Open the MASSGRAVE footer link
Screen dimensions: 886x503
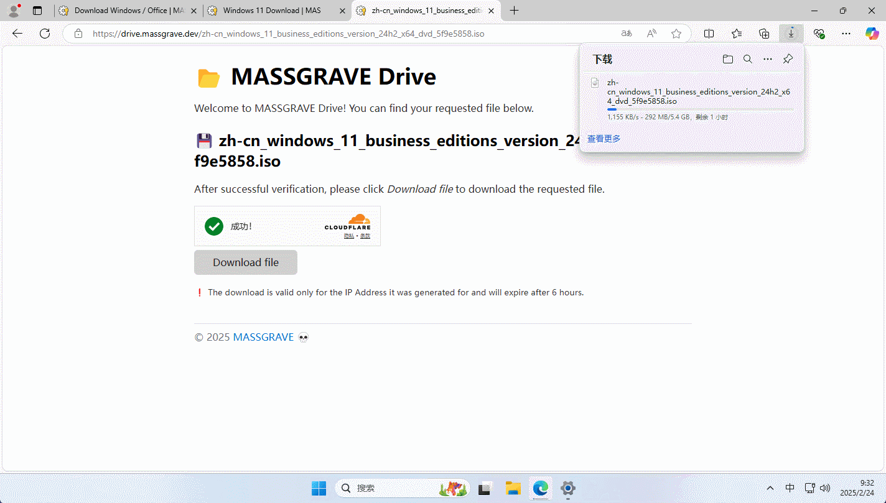pos(263,337)
